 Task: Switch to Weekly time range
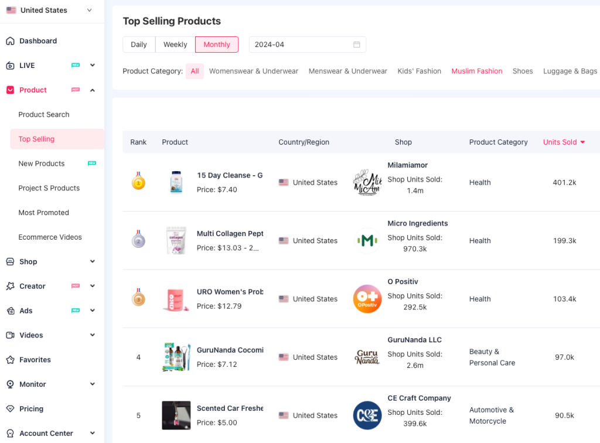tap(175, 45)
